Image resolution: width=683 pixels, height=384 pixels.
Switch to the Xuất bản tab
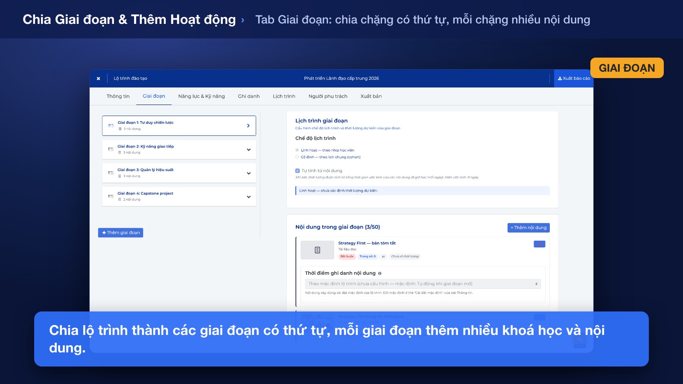click(371, 96)
